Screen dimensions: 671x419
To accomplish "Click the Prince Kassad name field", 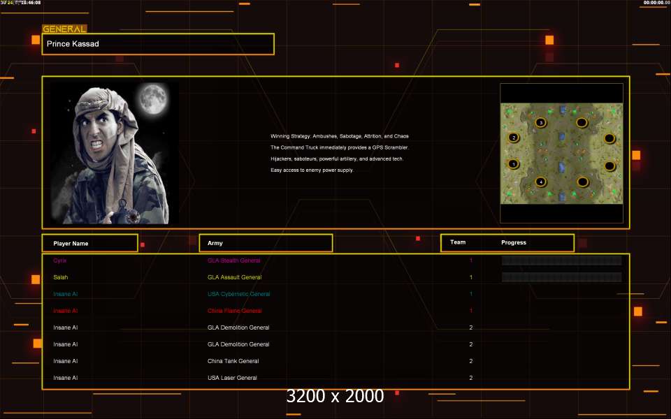I will point(158,44).
